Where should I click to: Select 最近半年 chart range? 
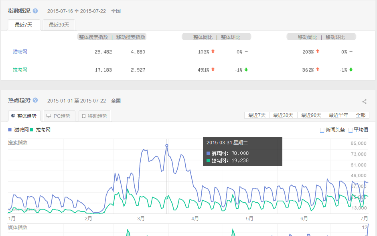pyautogui.click(x=338, y=115)
